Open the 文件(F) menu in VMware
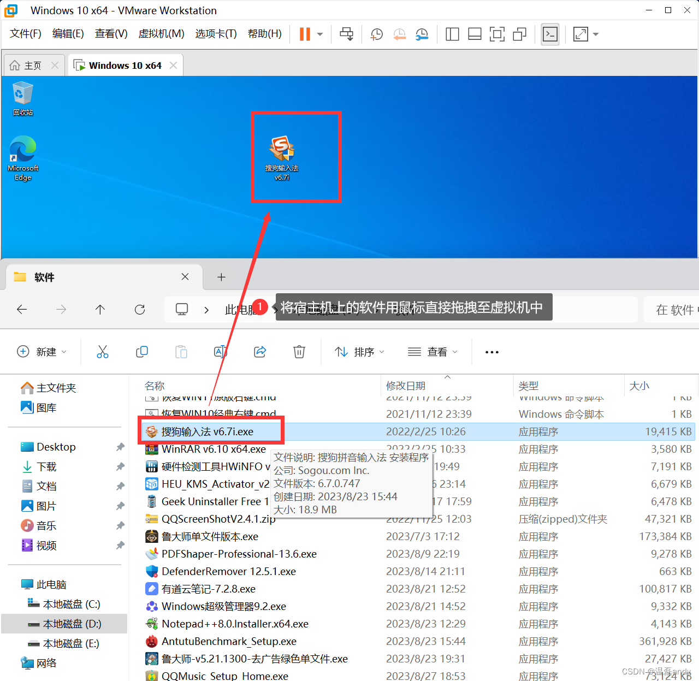 click(26, 34)
